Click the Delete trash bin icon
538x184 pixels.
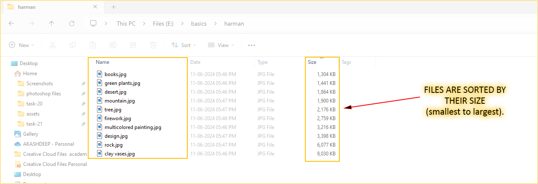[153, 45]
